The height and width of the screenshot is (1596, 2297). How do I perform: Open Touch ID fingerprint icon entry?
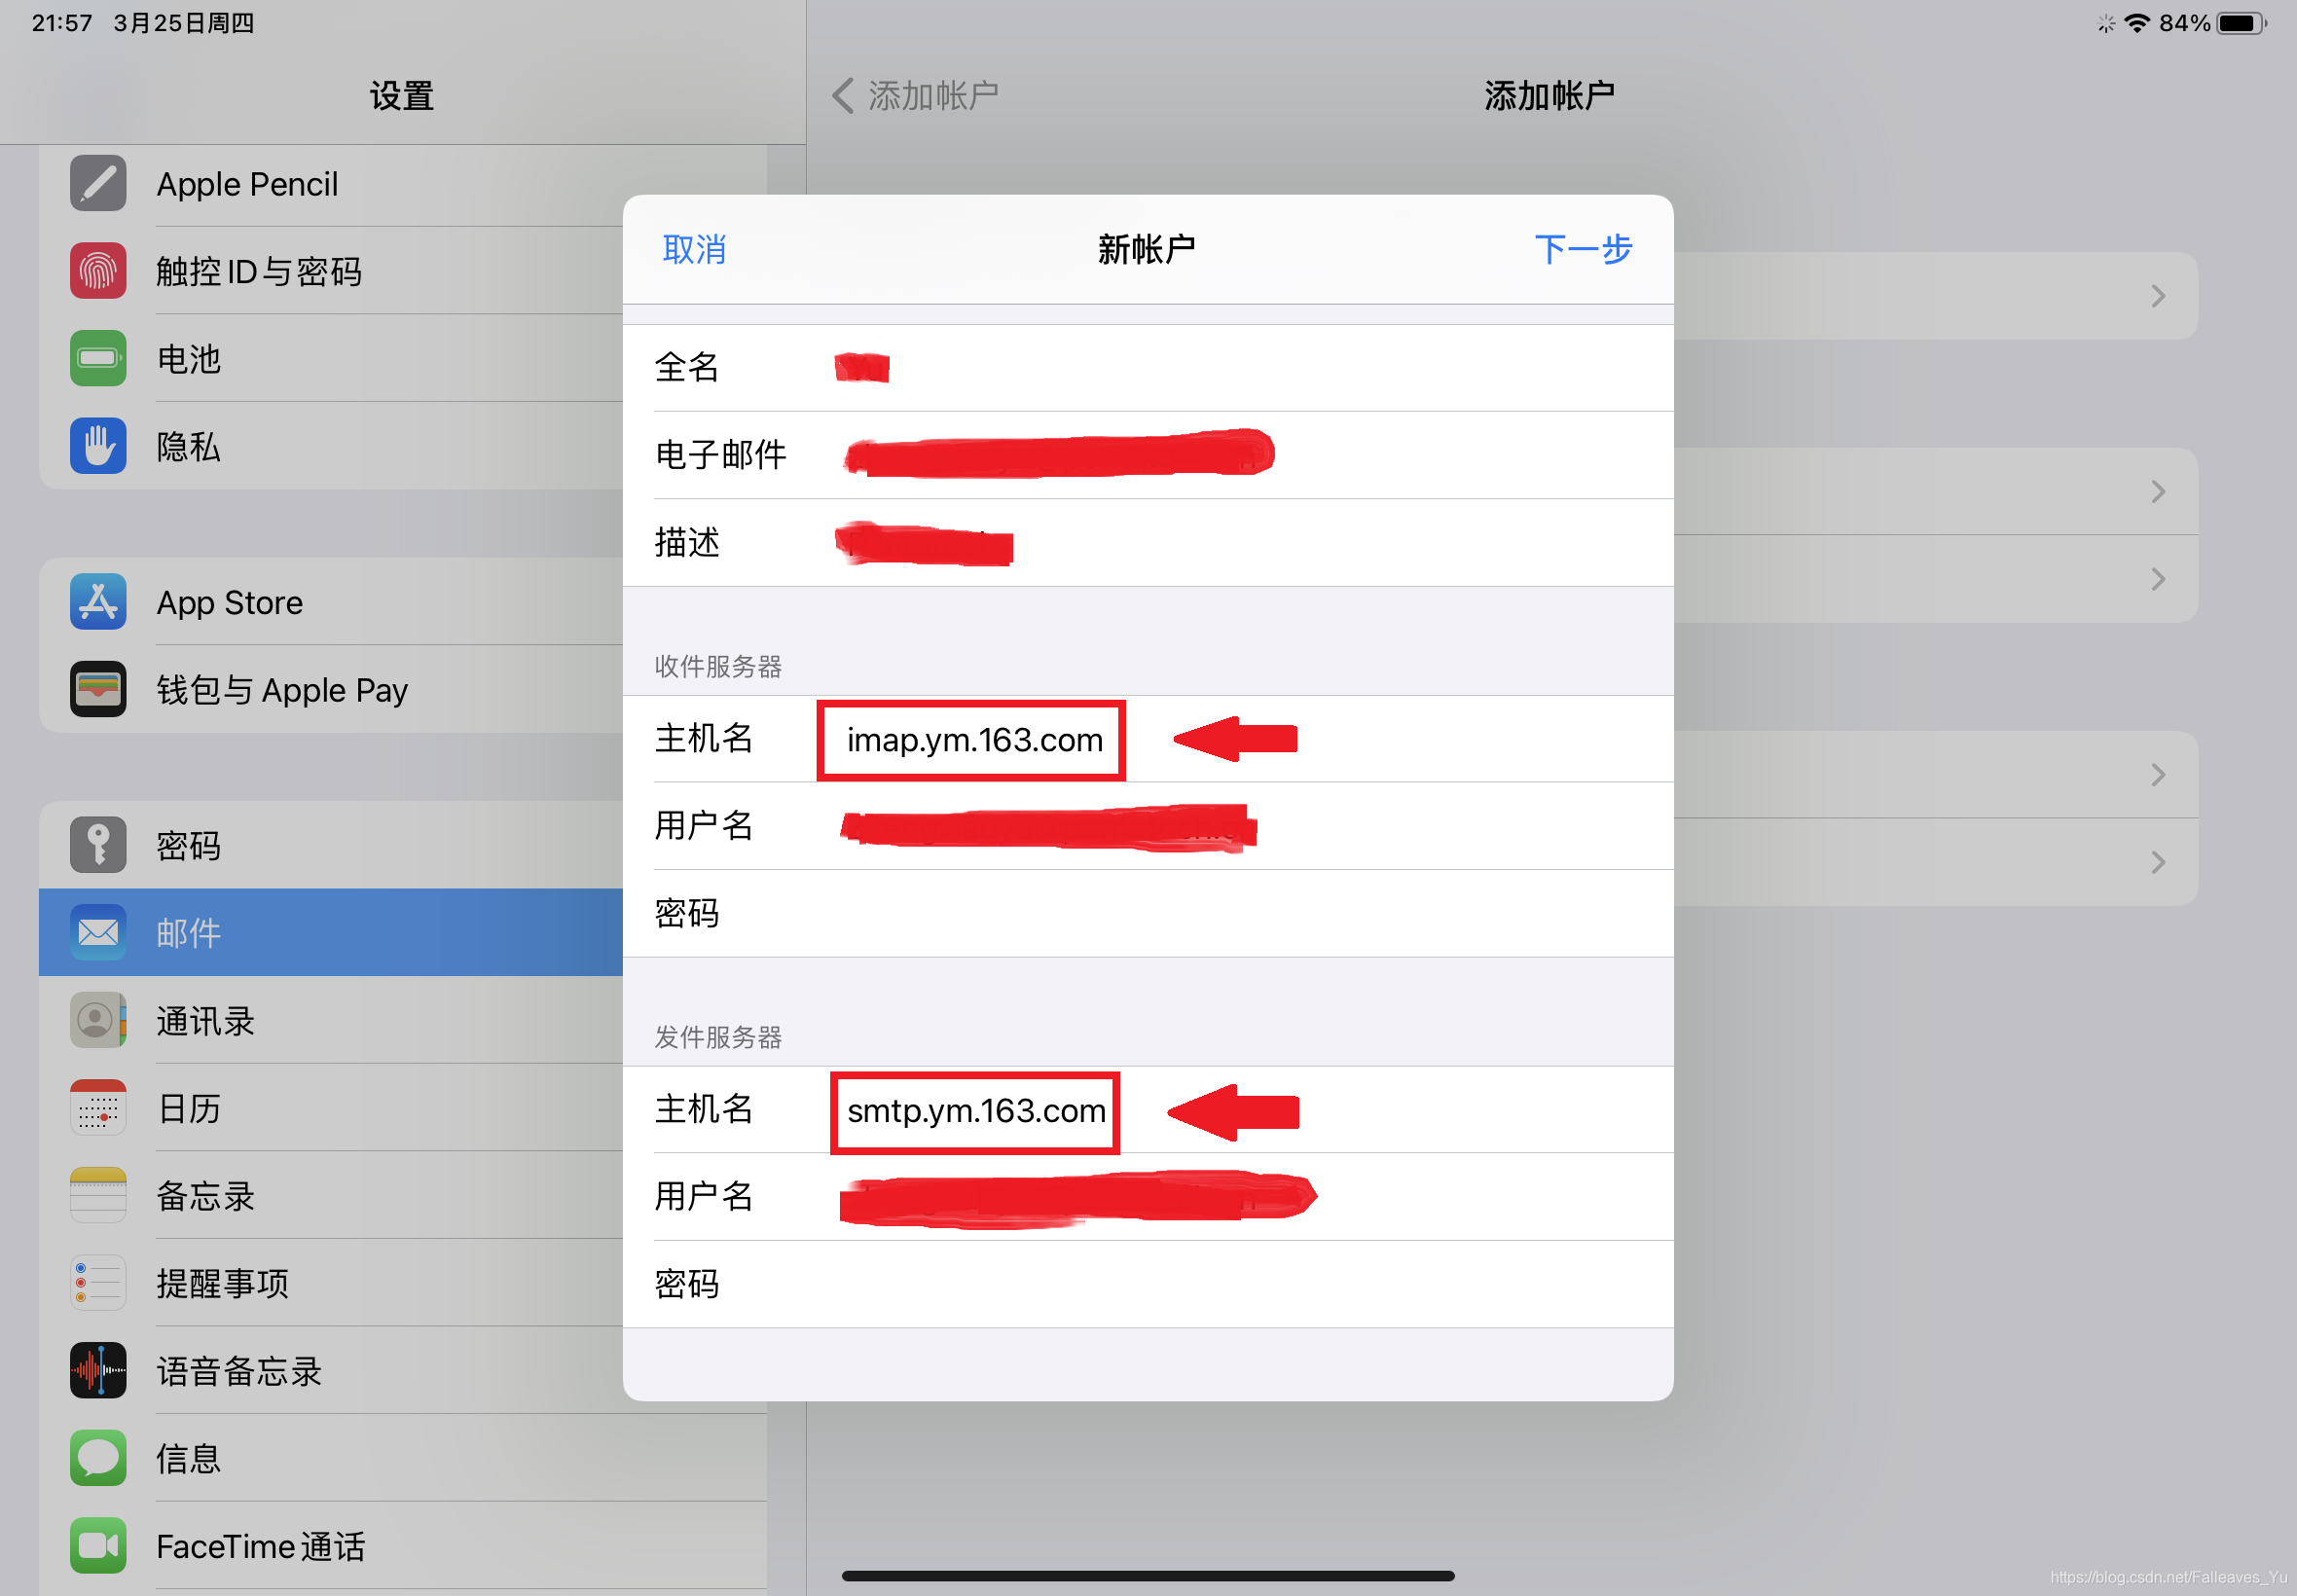click(98, 271)
